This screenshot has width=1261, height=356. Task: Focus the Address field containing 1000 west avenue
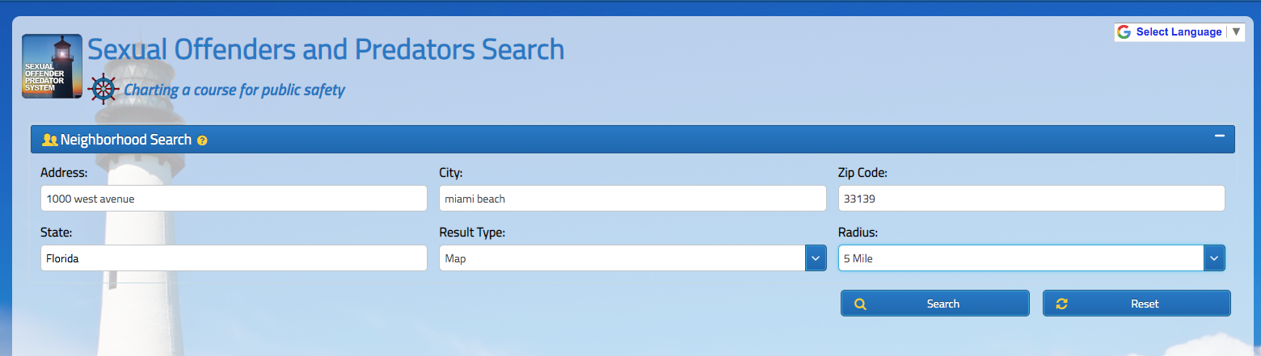[x=233, y=199]
